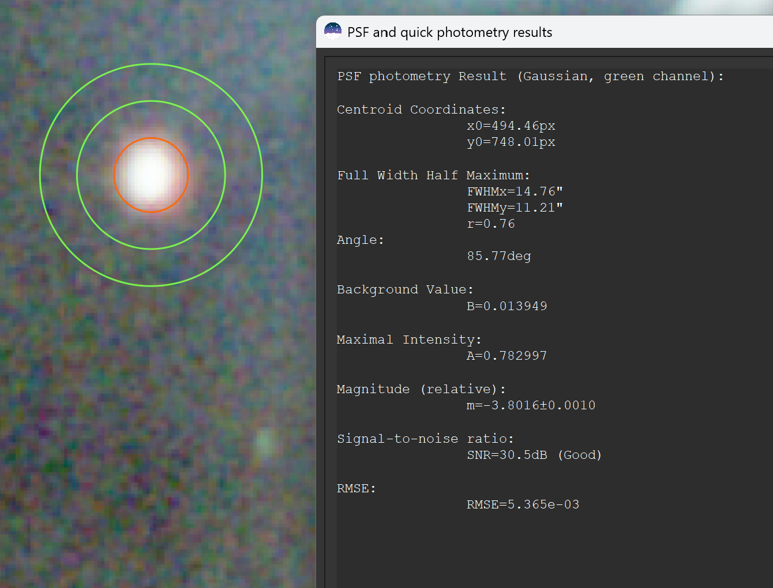Click the bright star's white center
Screen dimensions: 773x588
click(x=151, y=175)
